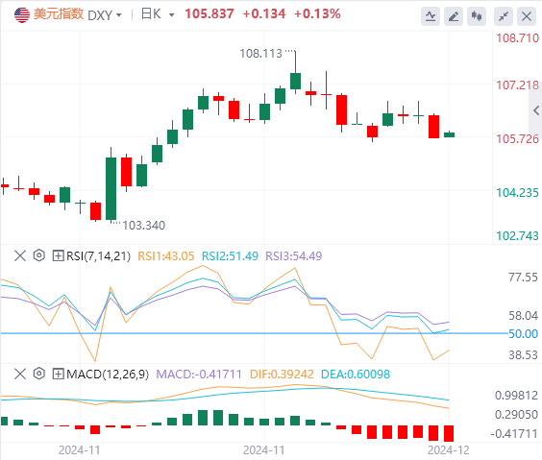This screenshot has height=460, width=542.
Task: Click the 2024-12 timeline date marker
Action: click(x=449, y=450)
